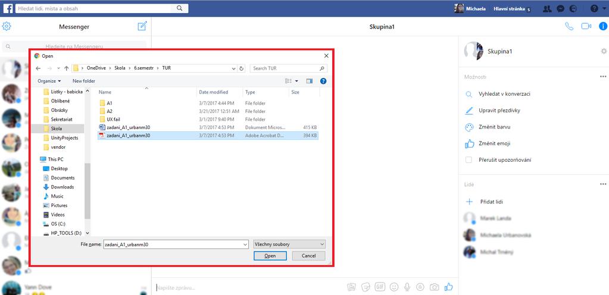Open the File name combo dropdown
This screenshot has height=295, width=609.
click(245, 244)
